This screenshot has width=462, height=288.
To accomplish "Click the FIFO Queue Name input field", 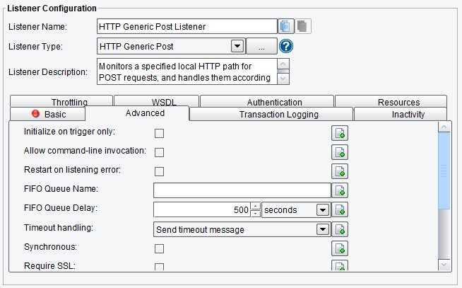I will 242,190.
